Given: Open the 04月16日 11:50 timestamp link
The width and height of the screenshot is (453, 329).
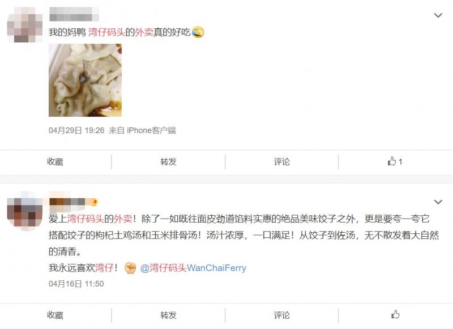Looking at the screenshot, I should tap(76, 284).
